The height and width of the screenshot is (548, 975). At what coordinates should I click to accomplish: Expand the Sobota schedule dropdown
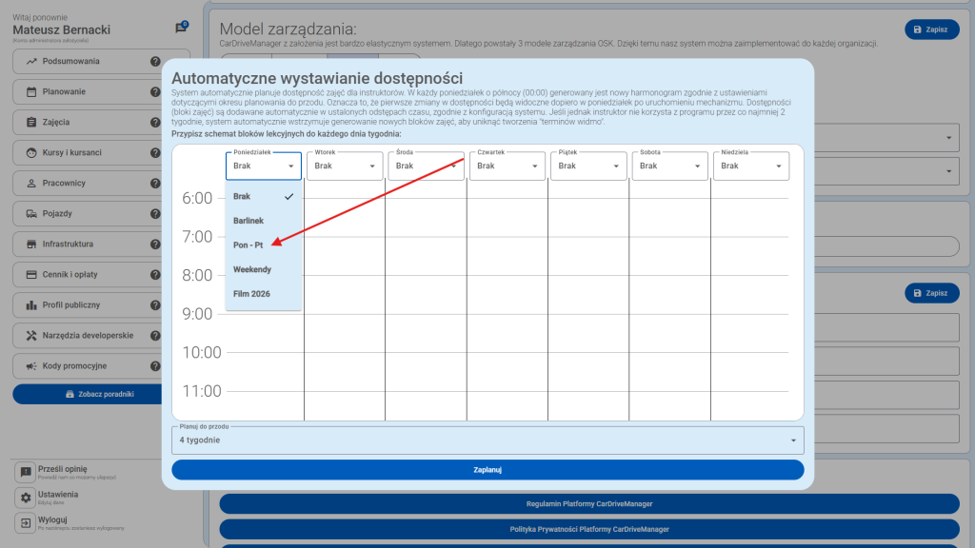[x=669, y=166]
